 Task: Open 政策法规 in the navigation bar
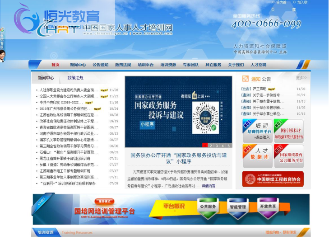click(x=123, y=65)
